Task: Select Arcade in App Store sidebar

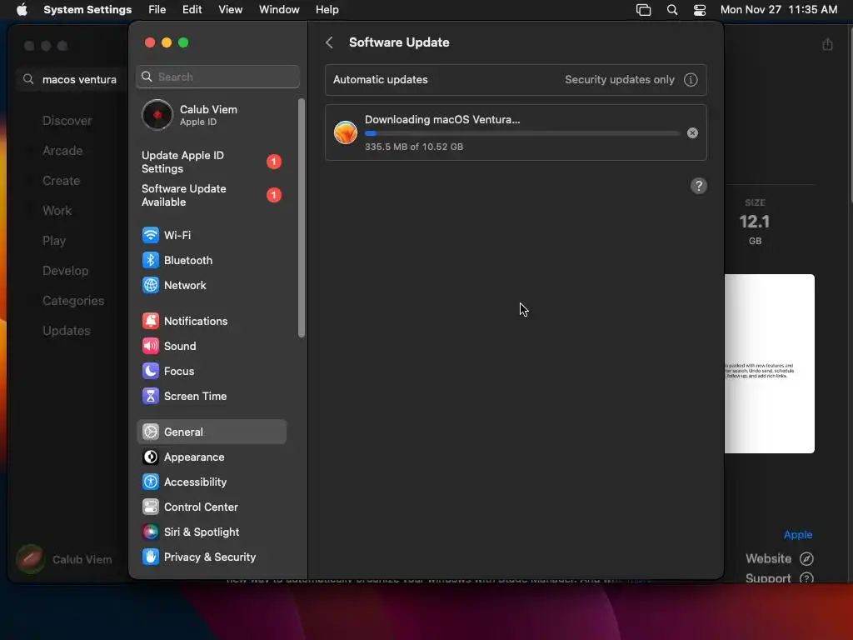Action: (62, 151)
